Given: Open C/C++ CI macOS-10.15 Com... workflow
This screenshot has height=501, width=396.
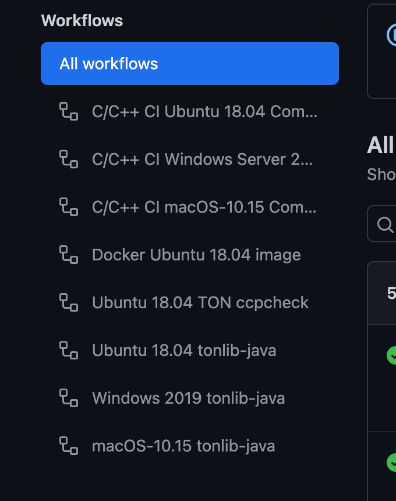Looking at the screenshot, I should [x=190, y=207].
